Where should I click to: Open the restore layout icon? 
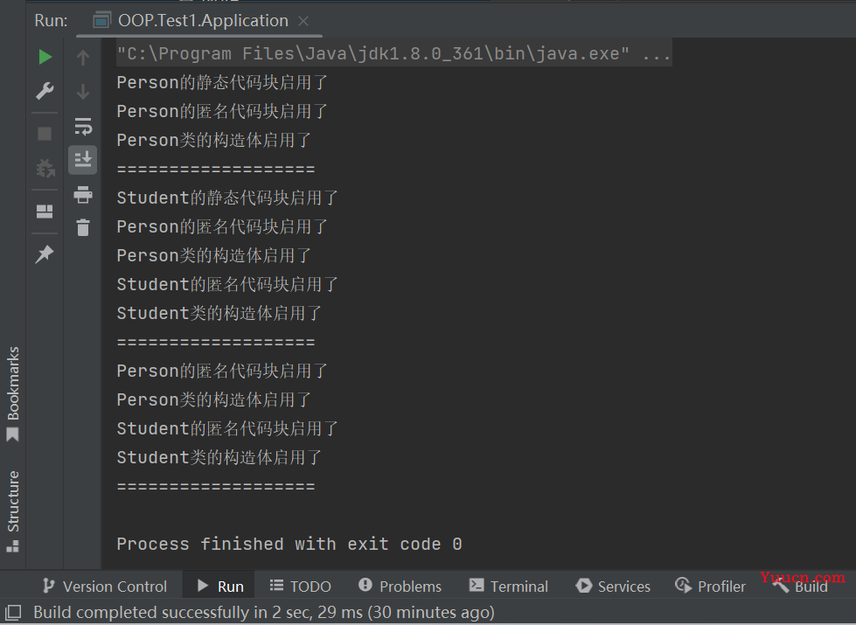(45, 212)
